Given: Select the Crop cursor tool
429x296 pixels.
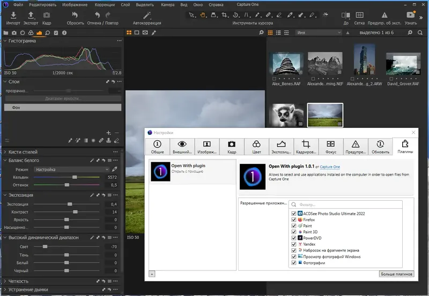Looking at the screenshot, I should [x=225, y=15].
